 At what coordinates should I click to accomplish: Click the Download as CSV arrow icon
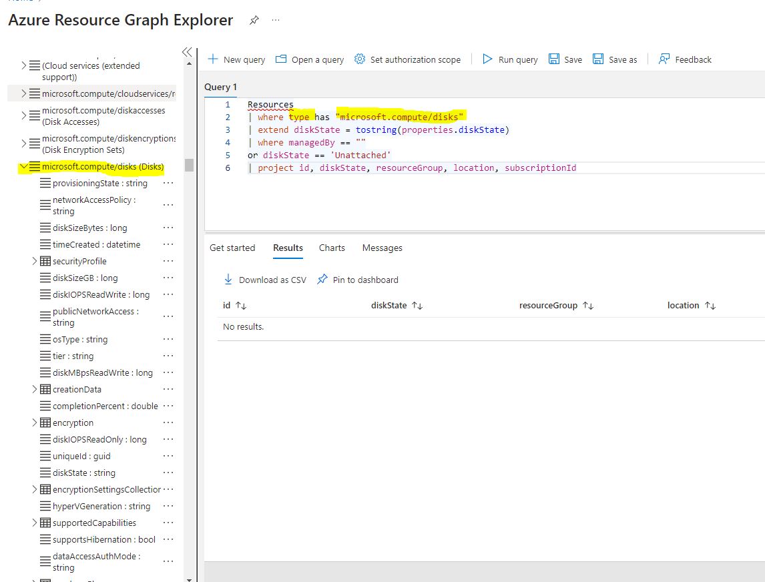coord(228,279)
